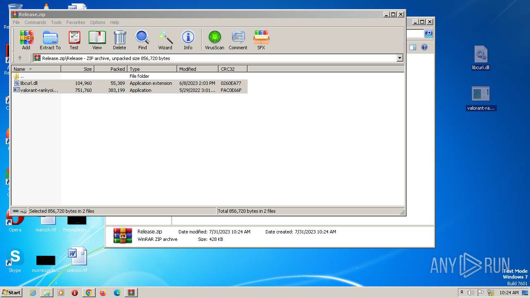Click the WinRAR window resize grip

click(x=402, y=212)
